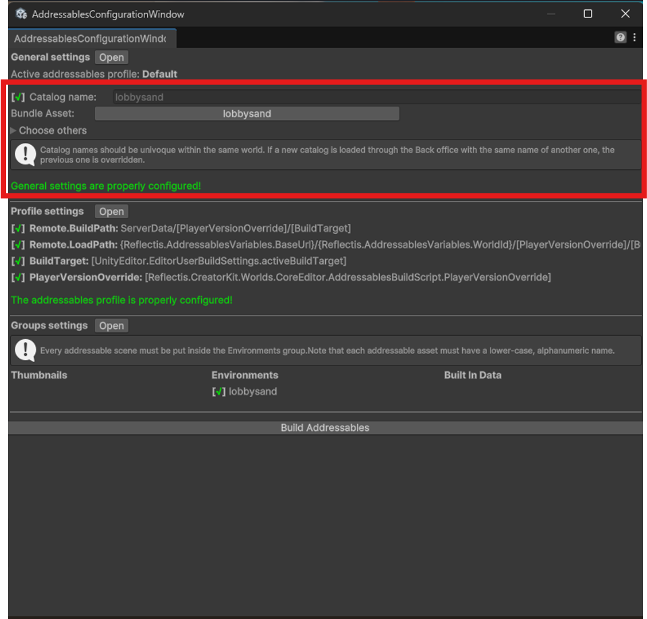Expand the Choose others foldout
The height and width of the screenshot is (619, 647).
pyautogui.click(x=14, y=131)
